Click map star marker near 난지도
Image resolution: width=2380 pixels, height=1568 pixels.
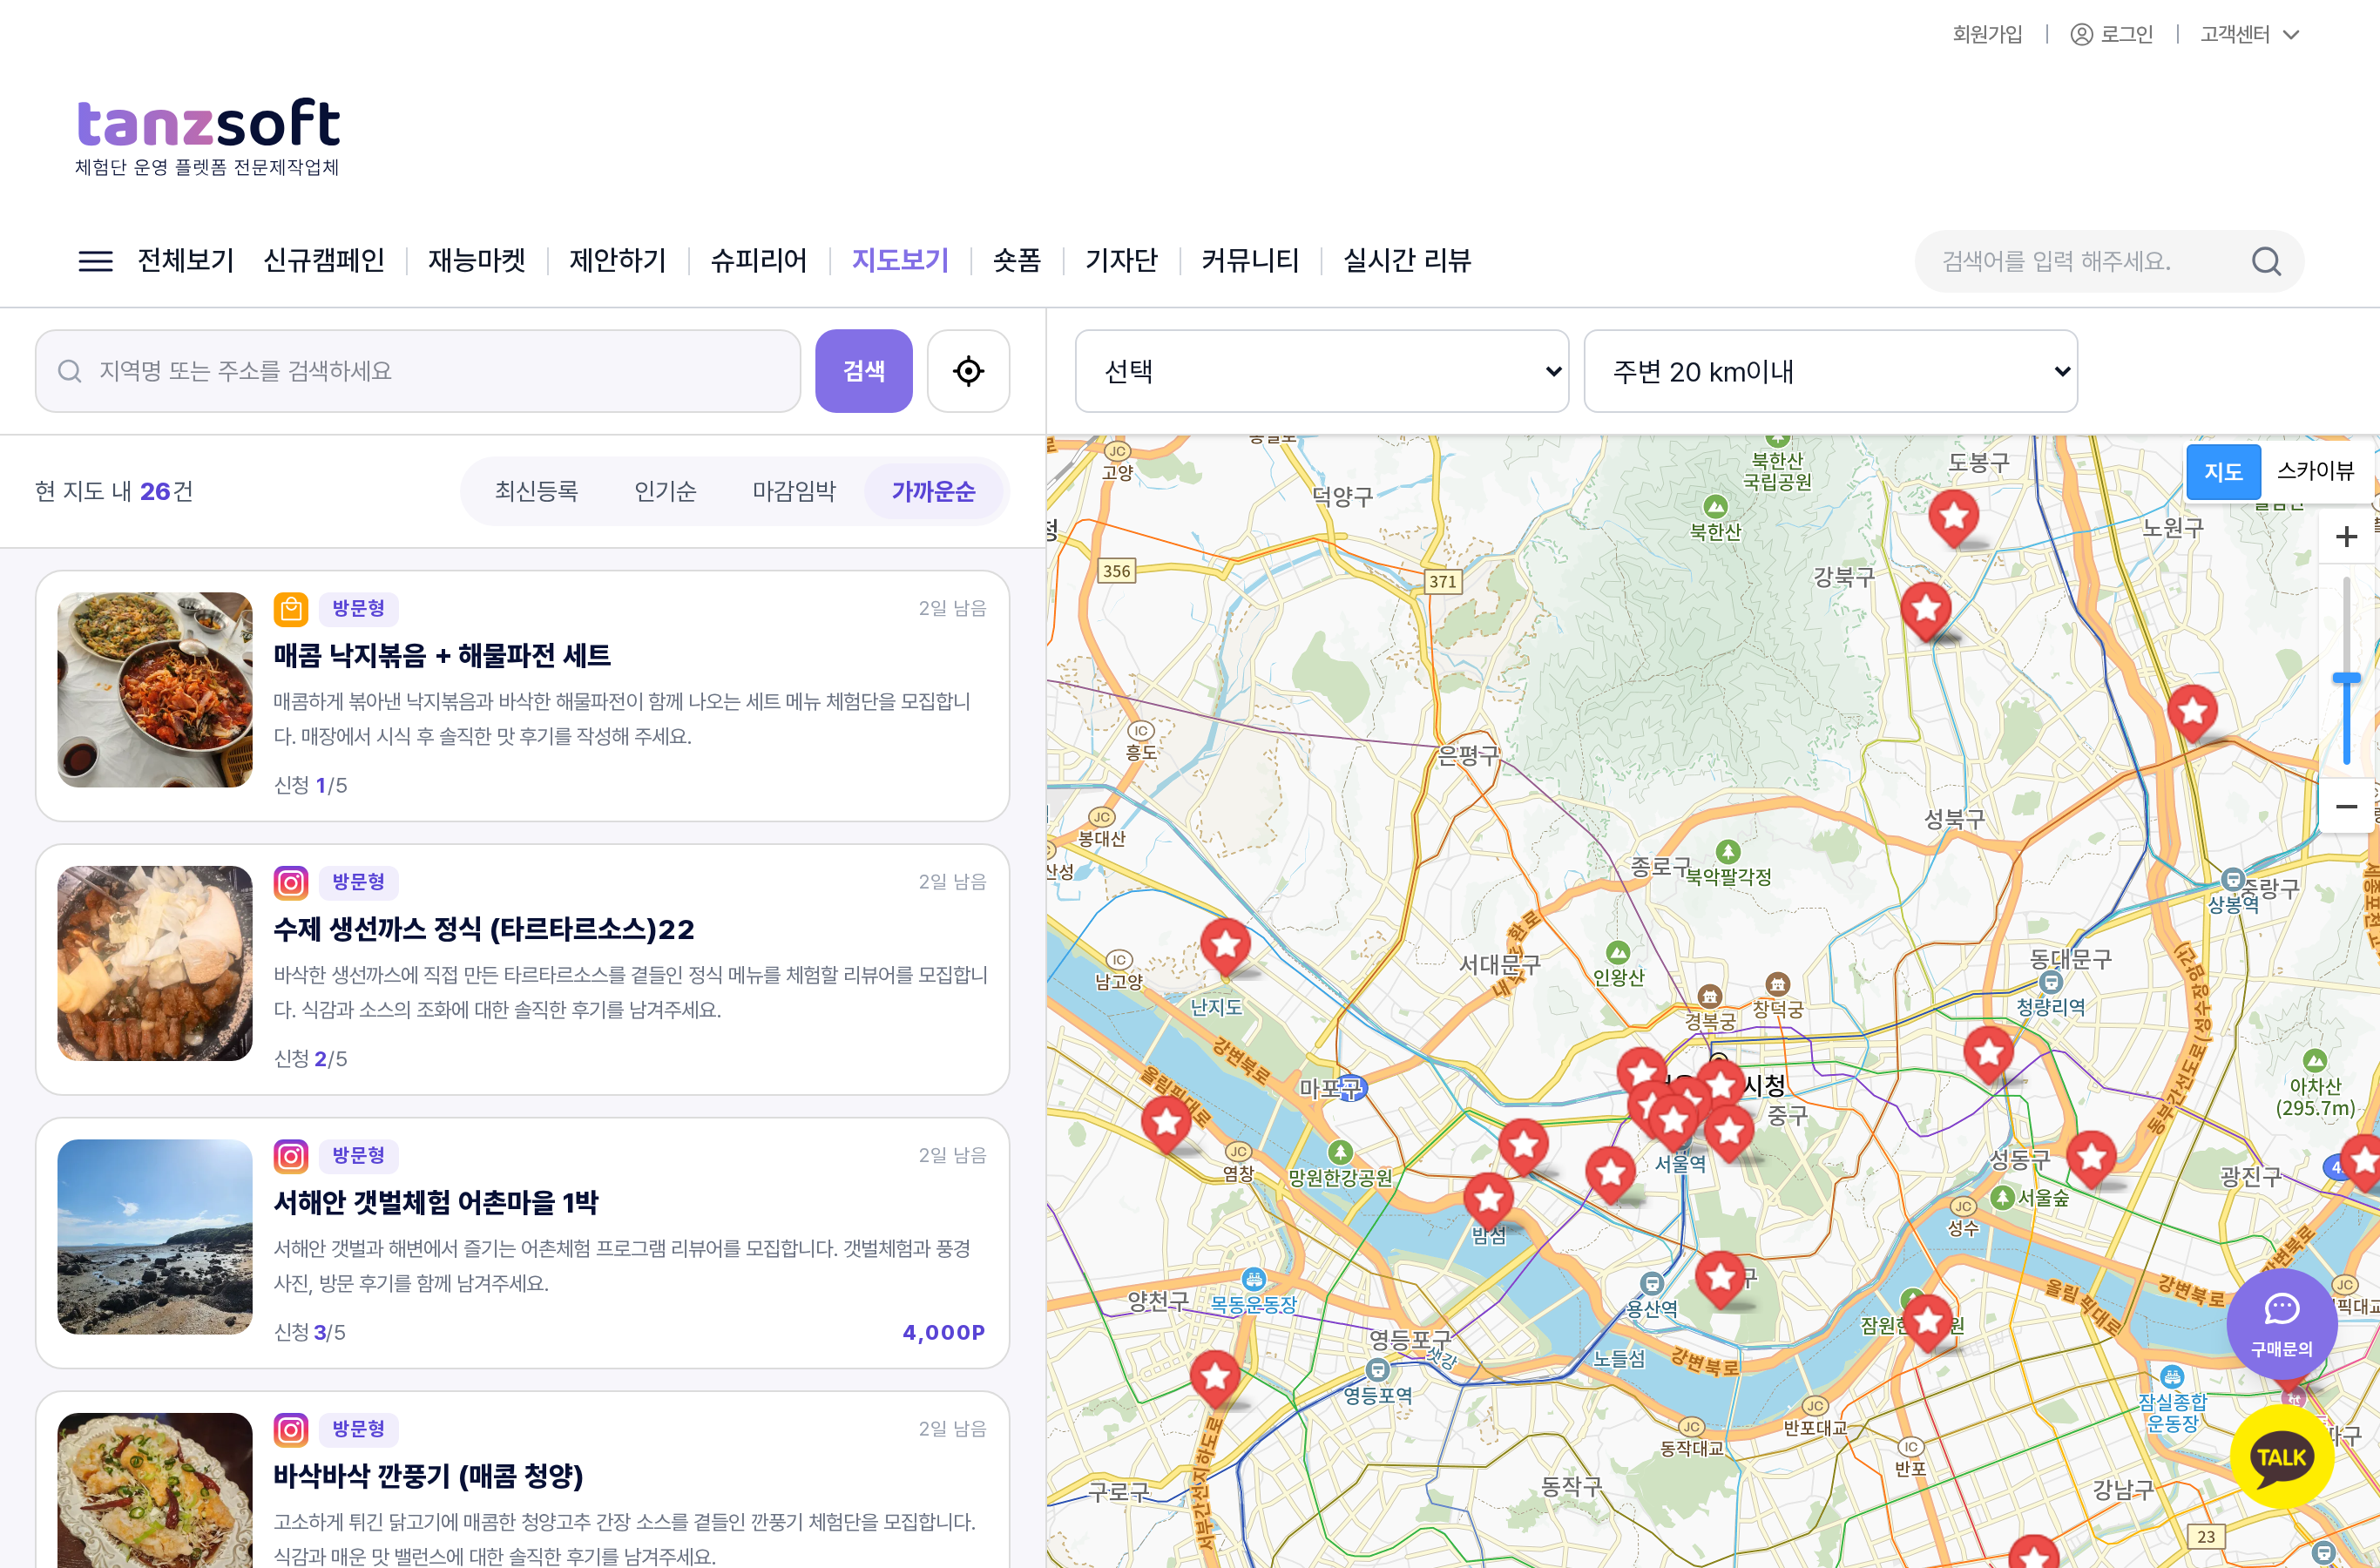[1225, 945]
